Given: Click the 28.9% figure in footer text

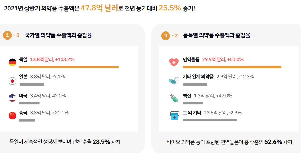Looking at the screenshot, I should coord(101,142).
